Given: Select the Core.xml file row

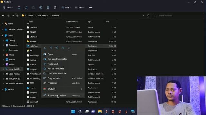Looking at the screenshot, I should pyautogui.click(x=71, y=27).
